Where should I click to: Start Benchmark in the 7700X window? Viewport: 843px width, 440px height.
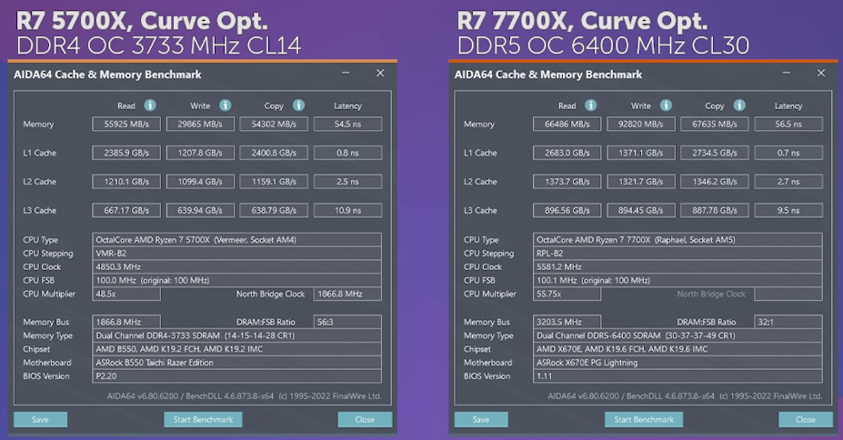point(644,420)
